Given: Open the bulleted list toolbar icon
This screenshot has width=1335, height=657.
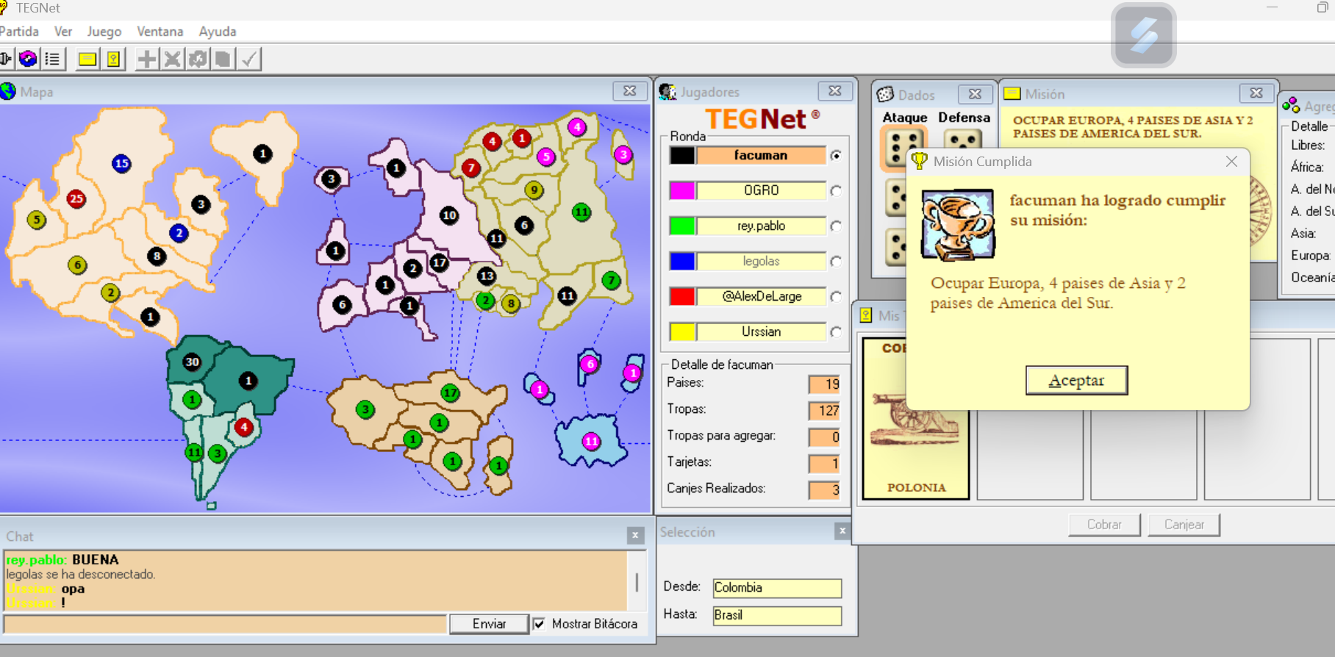Looking at the screenshot, I should pos(53,59).
